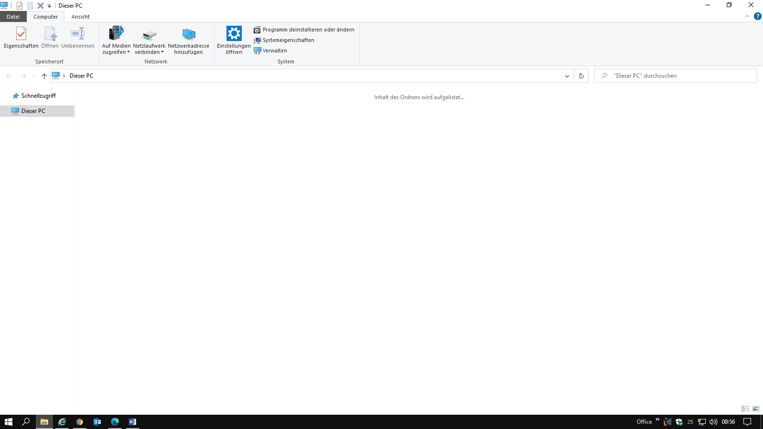Open the Windows Start menu
The image size is (763, 429).
click(9, 422)
